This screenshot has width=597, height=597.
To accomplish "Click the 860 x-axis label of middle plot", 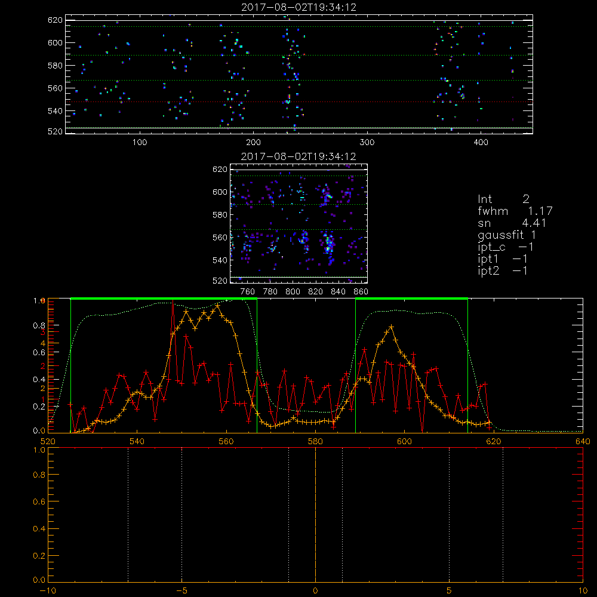I will [361, 292].
